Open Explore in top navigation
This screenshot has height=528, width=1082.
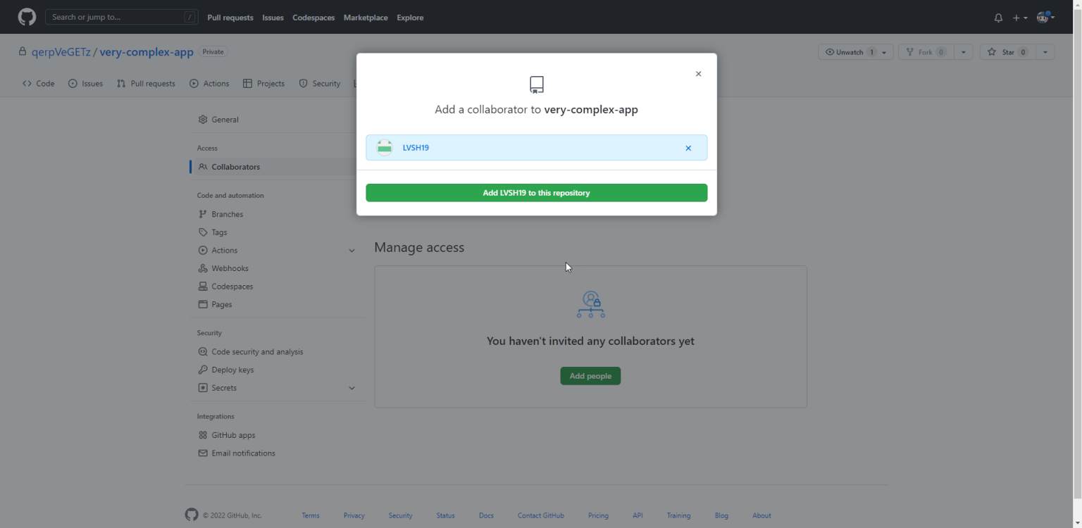[410, 18]
